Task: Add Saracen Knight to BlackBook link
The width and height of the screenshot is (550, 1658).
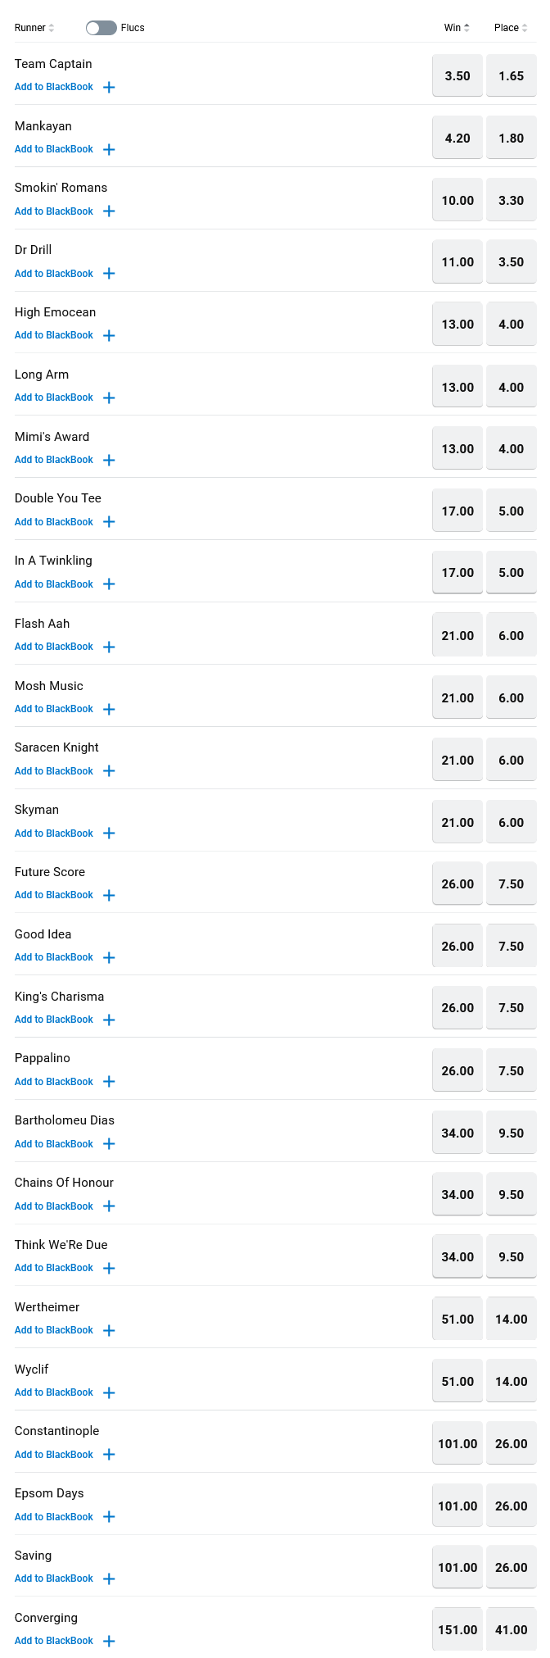Action: (54, 771)
